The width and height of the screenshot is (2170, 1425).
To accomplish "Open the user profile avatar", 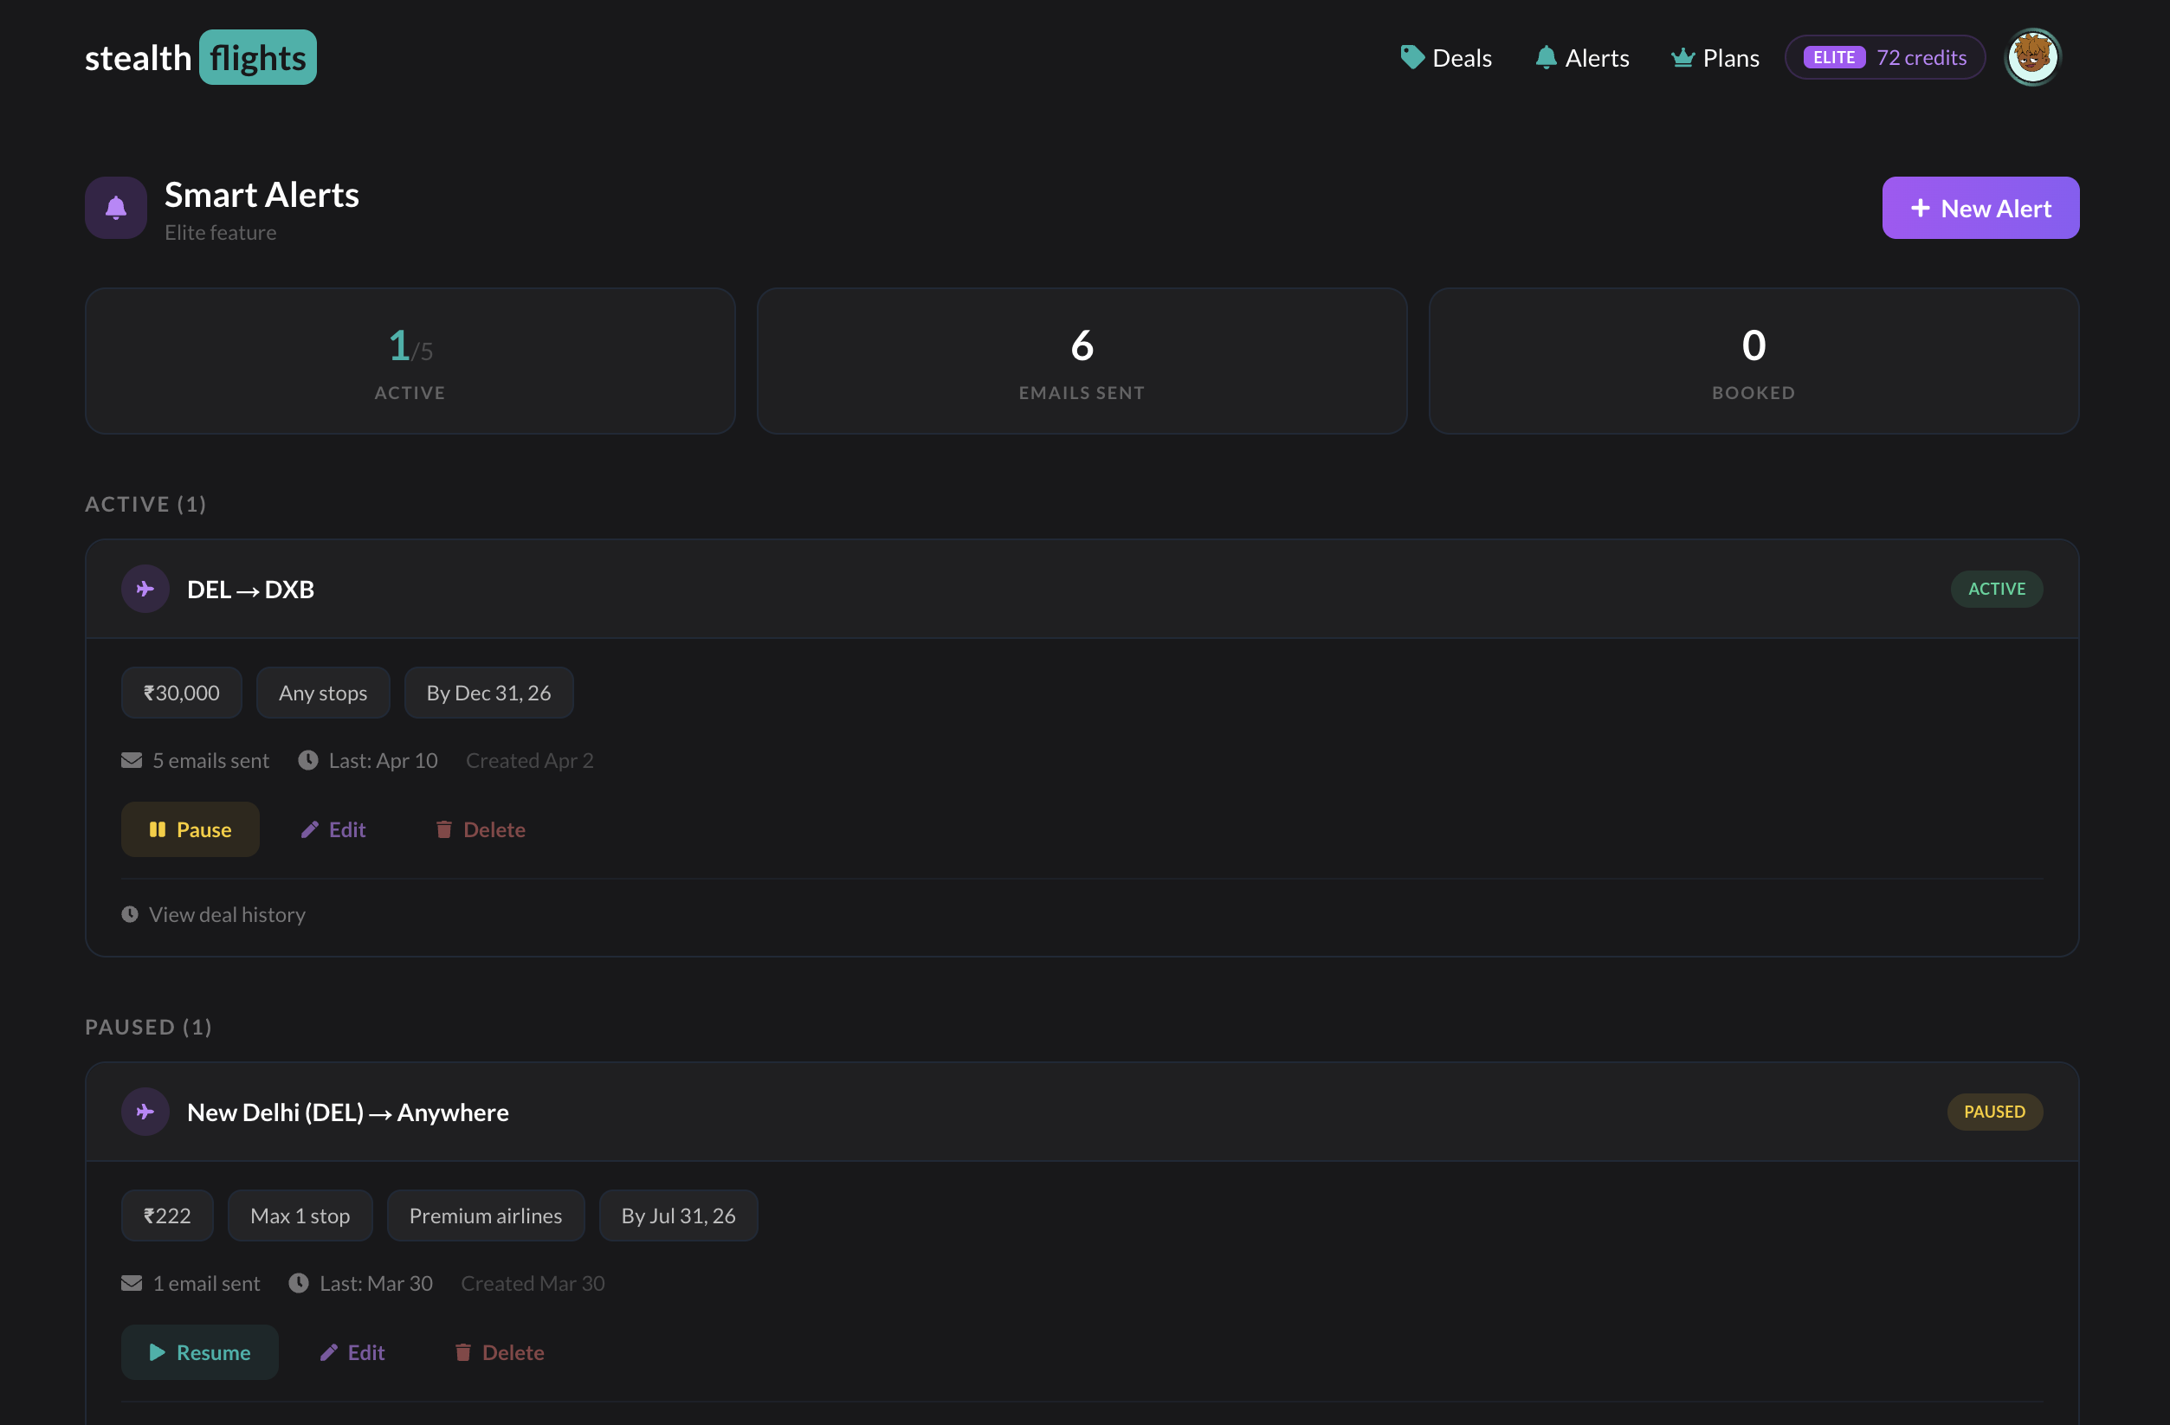I will click(x=2031, y=57).
